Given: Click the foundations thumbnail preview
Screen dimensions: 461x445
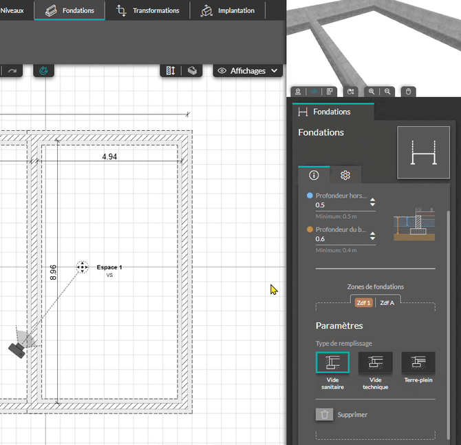Looking at the screenshot, I should (x=423, y=152).
